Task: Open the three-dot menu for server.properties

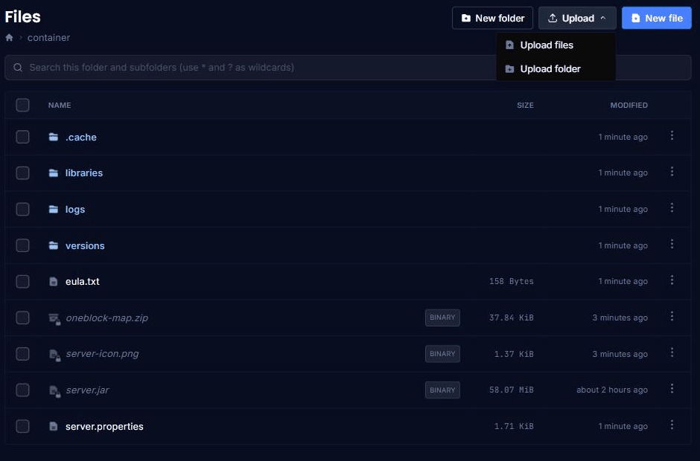Action: (672, 425)
